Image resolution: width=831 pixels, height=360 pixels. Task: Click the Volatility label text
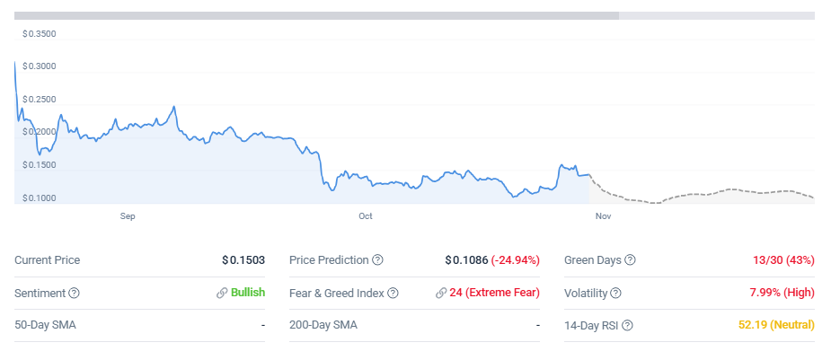point(586,293)
